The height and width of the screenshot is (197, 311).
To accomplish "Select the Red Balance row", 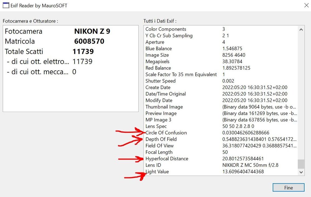I will pyautogui.click(x=221, y=68).
